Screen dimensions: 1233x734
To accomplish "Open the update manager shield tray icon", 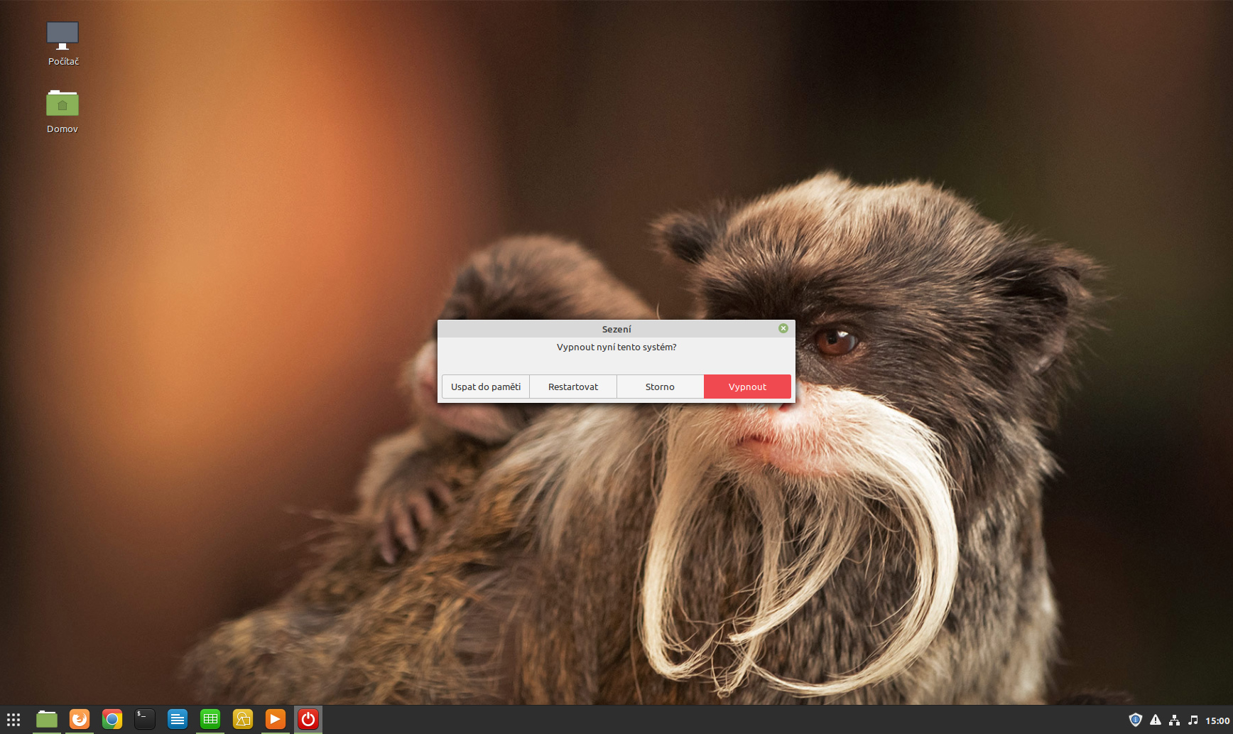I will [x=1136, y=720].
